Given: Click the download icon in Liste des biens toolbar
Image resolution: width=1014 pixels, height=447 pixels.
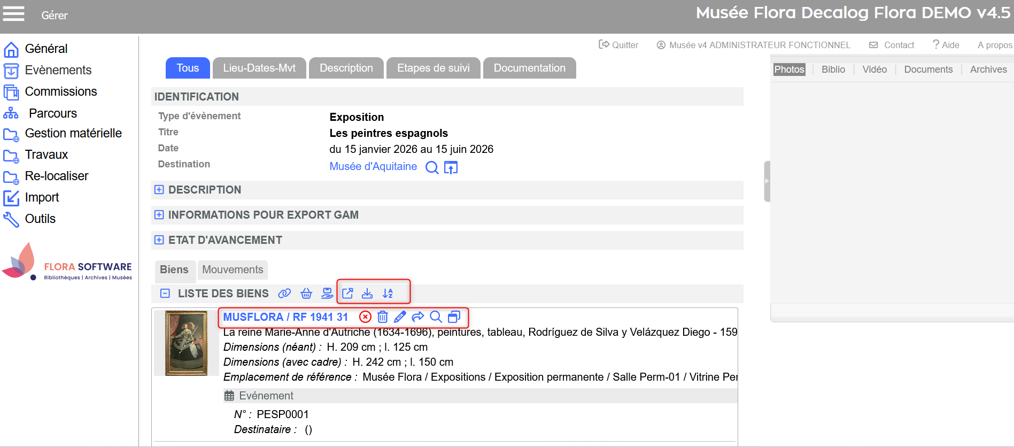Looking at the screenshot, I should coord(367,294).
